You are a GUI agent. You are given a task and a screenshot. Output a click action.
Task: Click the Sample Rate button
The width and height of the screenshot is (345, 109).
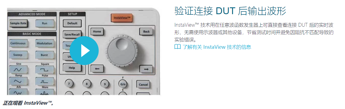18,23
